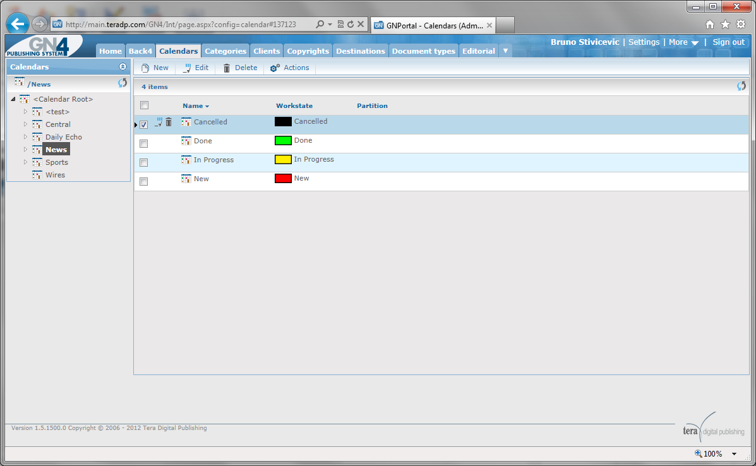The width and height of the screenshot is (756, 466).
Task: Click the address bar search magnifier icon
Action: point(319,24)
